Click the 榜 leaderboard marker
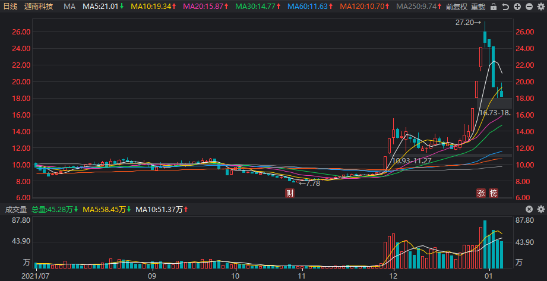The height and width of the screenshot is (281, 547). (494, 193)
